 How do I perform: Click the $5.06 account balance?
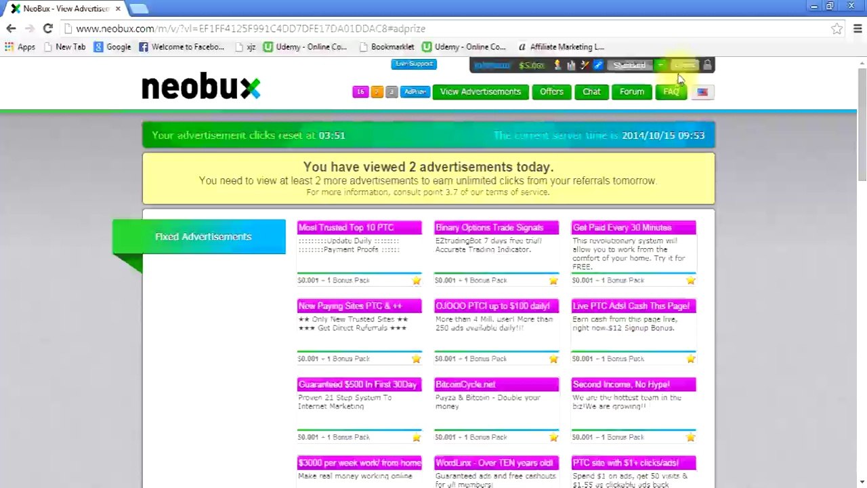531,65
